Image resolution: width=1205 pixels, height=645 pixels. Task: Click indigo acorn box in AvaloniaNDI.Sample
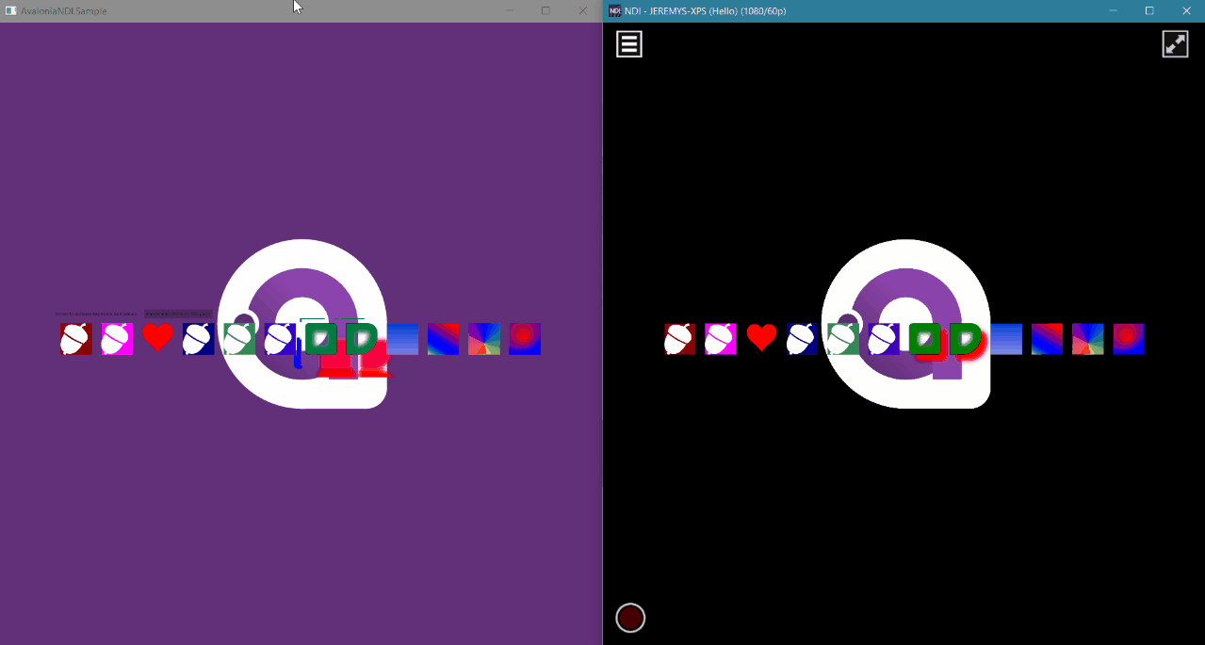(x=280, y=339)
